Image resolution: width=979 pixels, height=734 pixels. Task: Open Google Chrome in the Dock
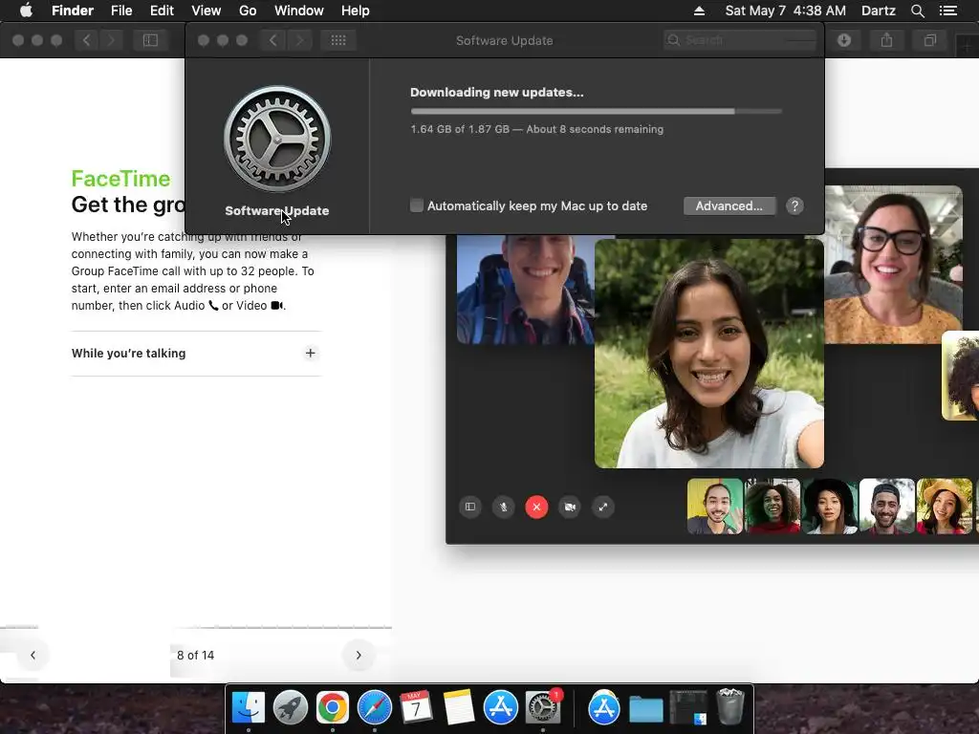click(332, 707)
